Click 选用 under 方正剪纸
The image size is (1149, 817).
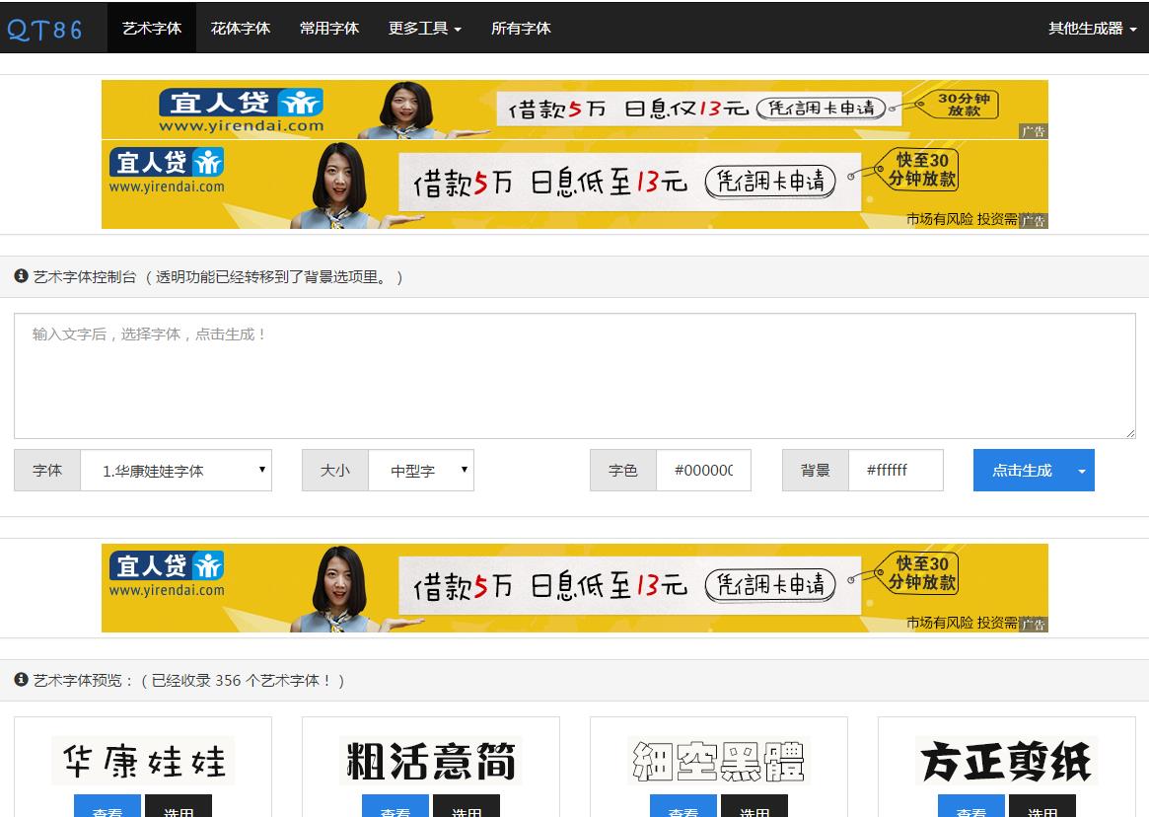pyautogui.click(x=1042, y=806)
